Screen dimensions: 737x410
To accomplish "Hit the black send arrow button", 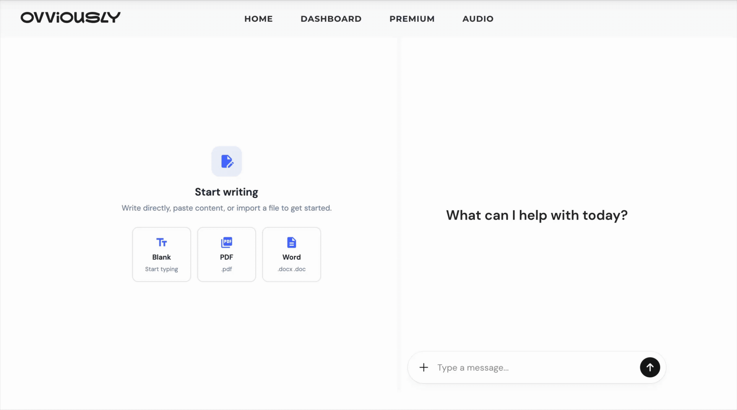I will coord(650,367).
